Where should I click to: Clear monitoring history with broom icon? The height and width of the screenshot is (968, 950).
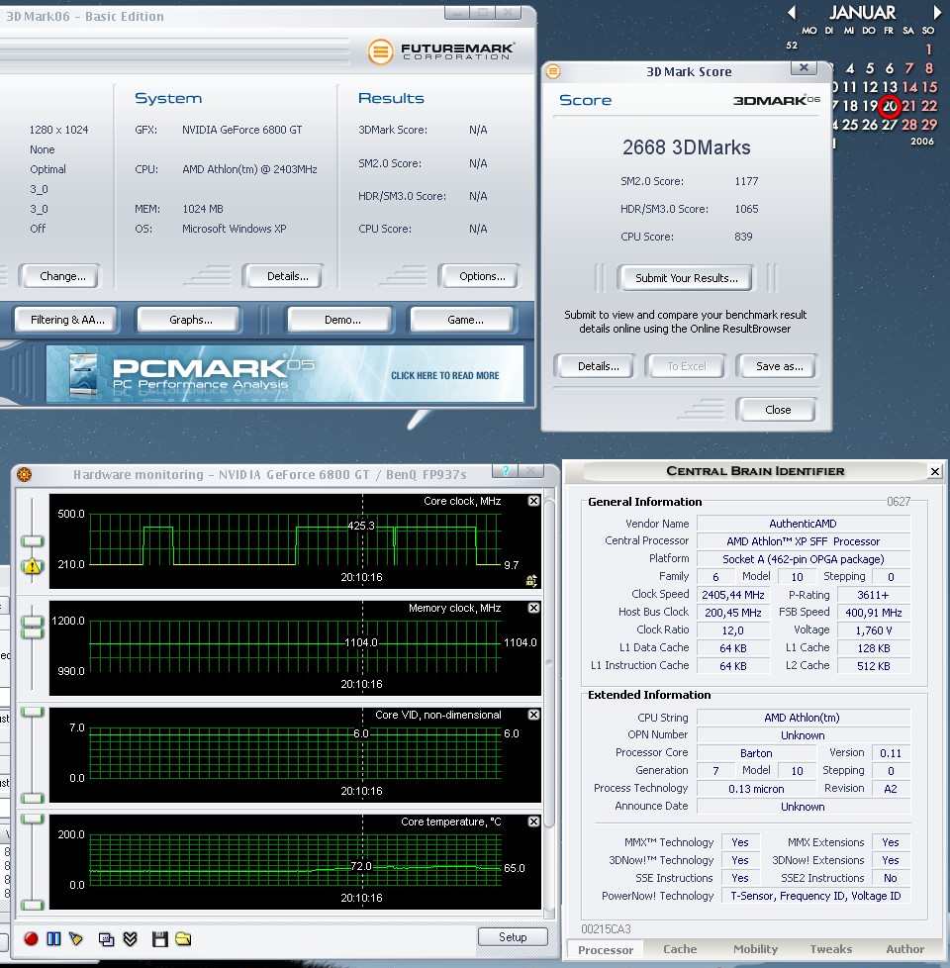[76, 939]
